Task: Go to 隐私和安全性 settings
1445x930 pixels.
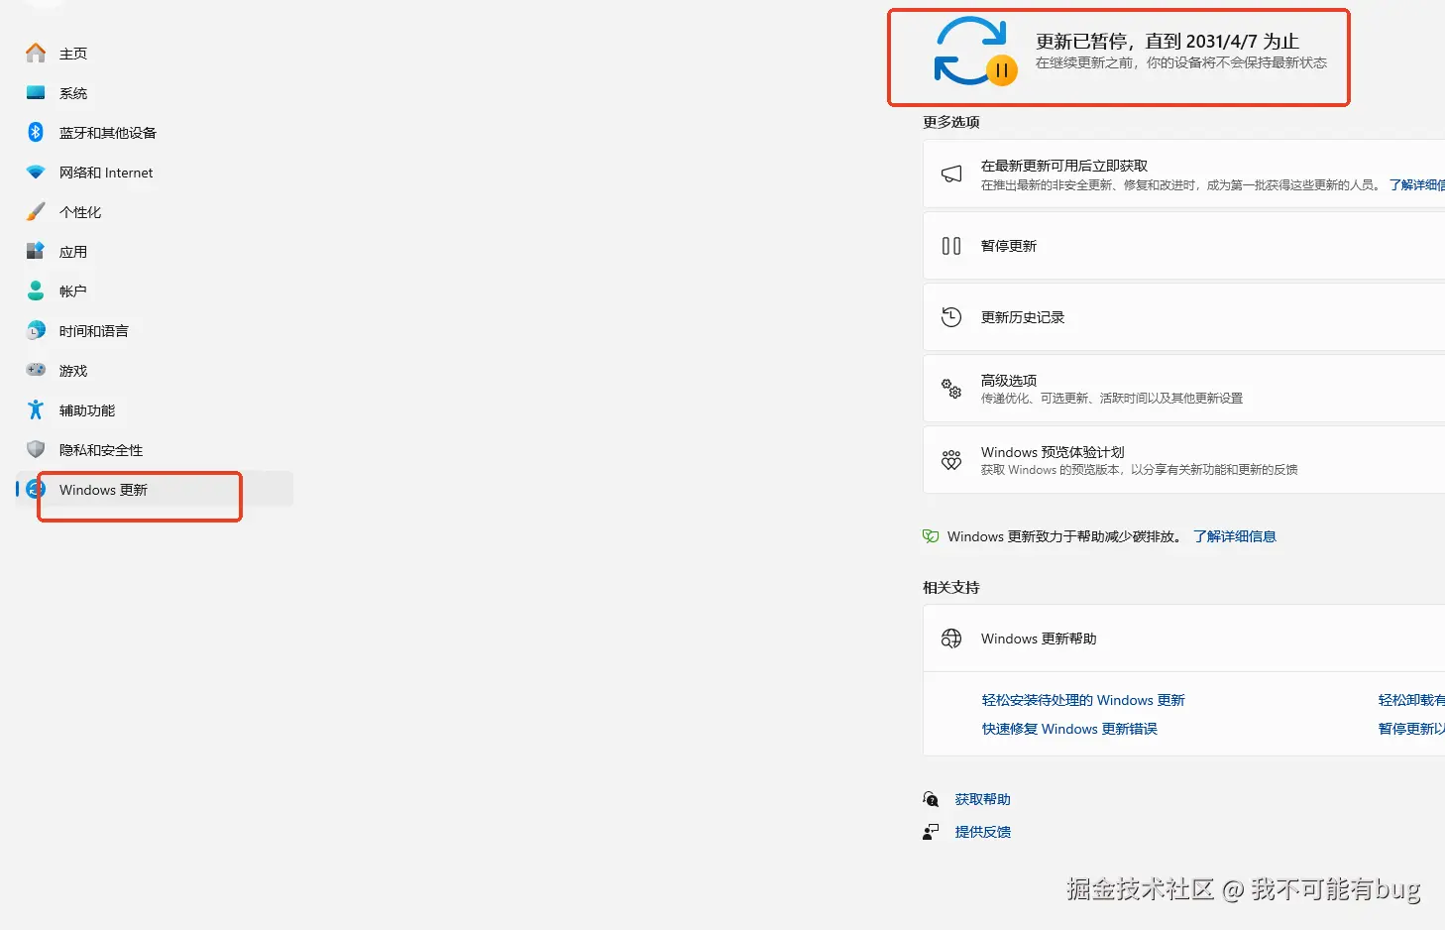Action: (x=101, y=450)
